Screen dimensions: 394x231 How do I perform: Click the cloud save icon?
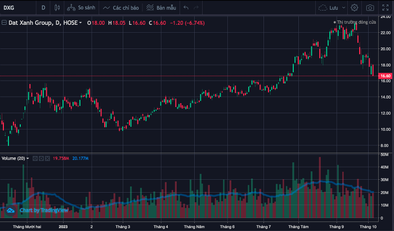(x=323, y=8)
